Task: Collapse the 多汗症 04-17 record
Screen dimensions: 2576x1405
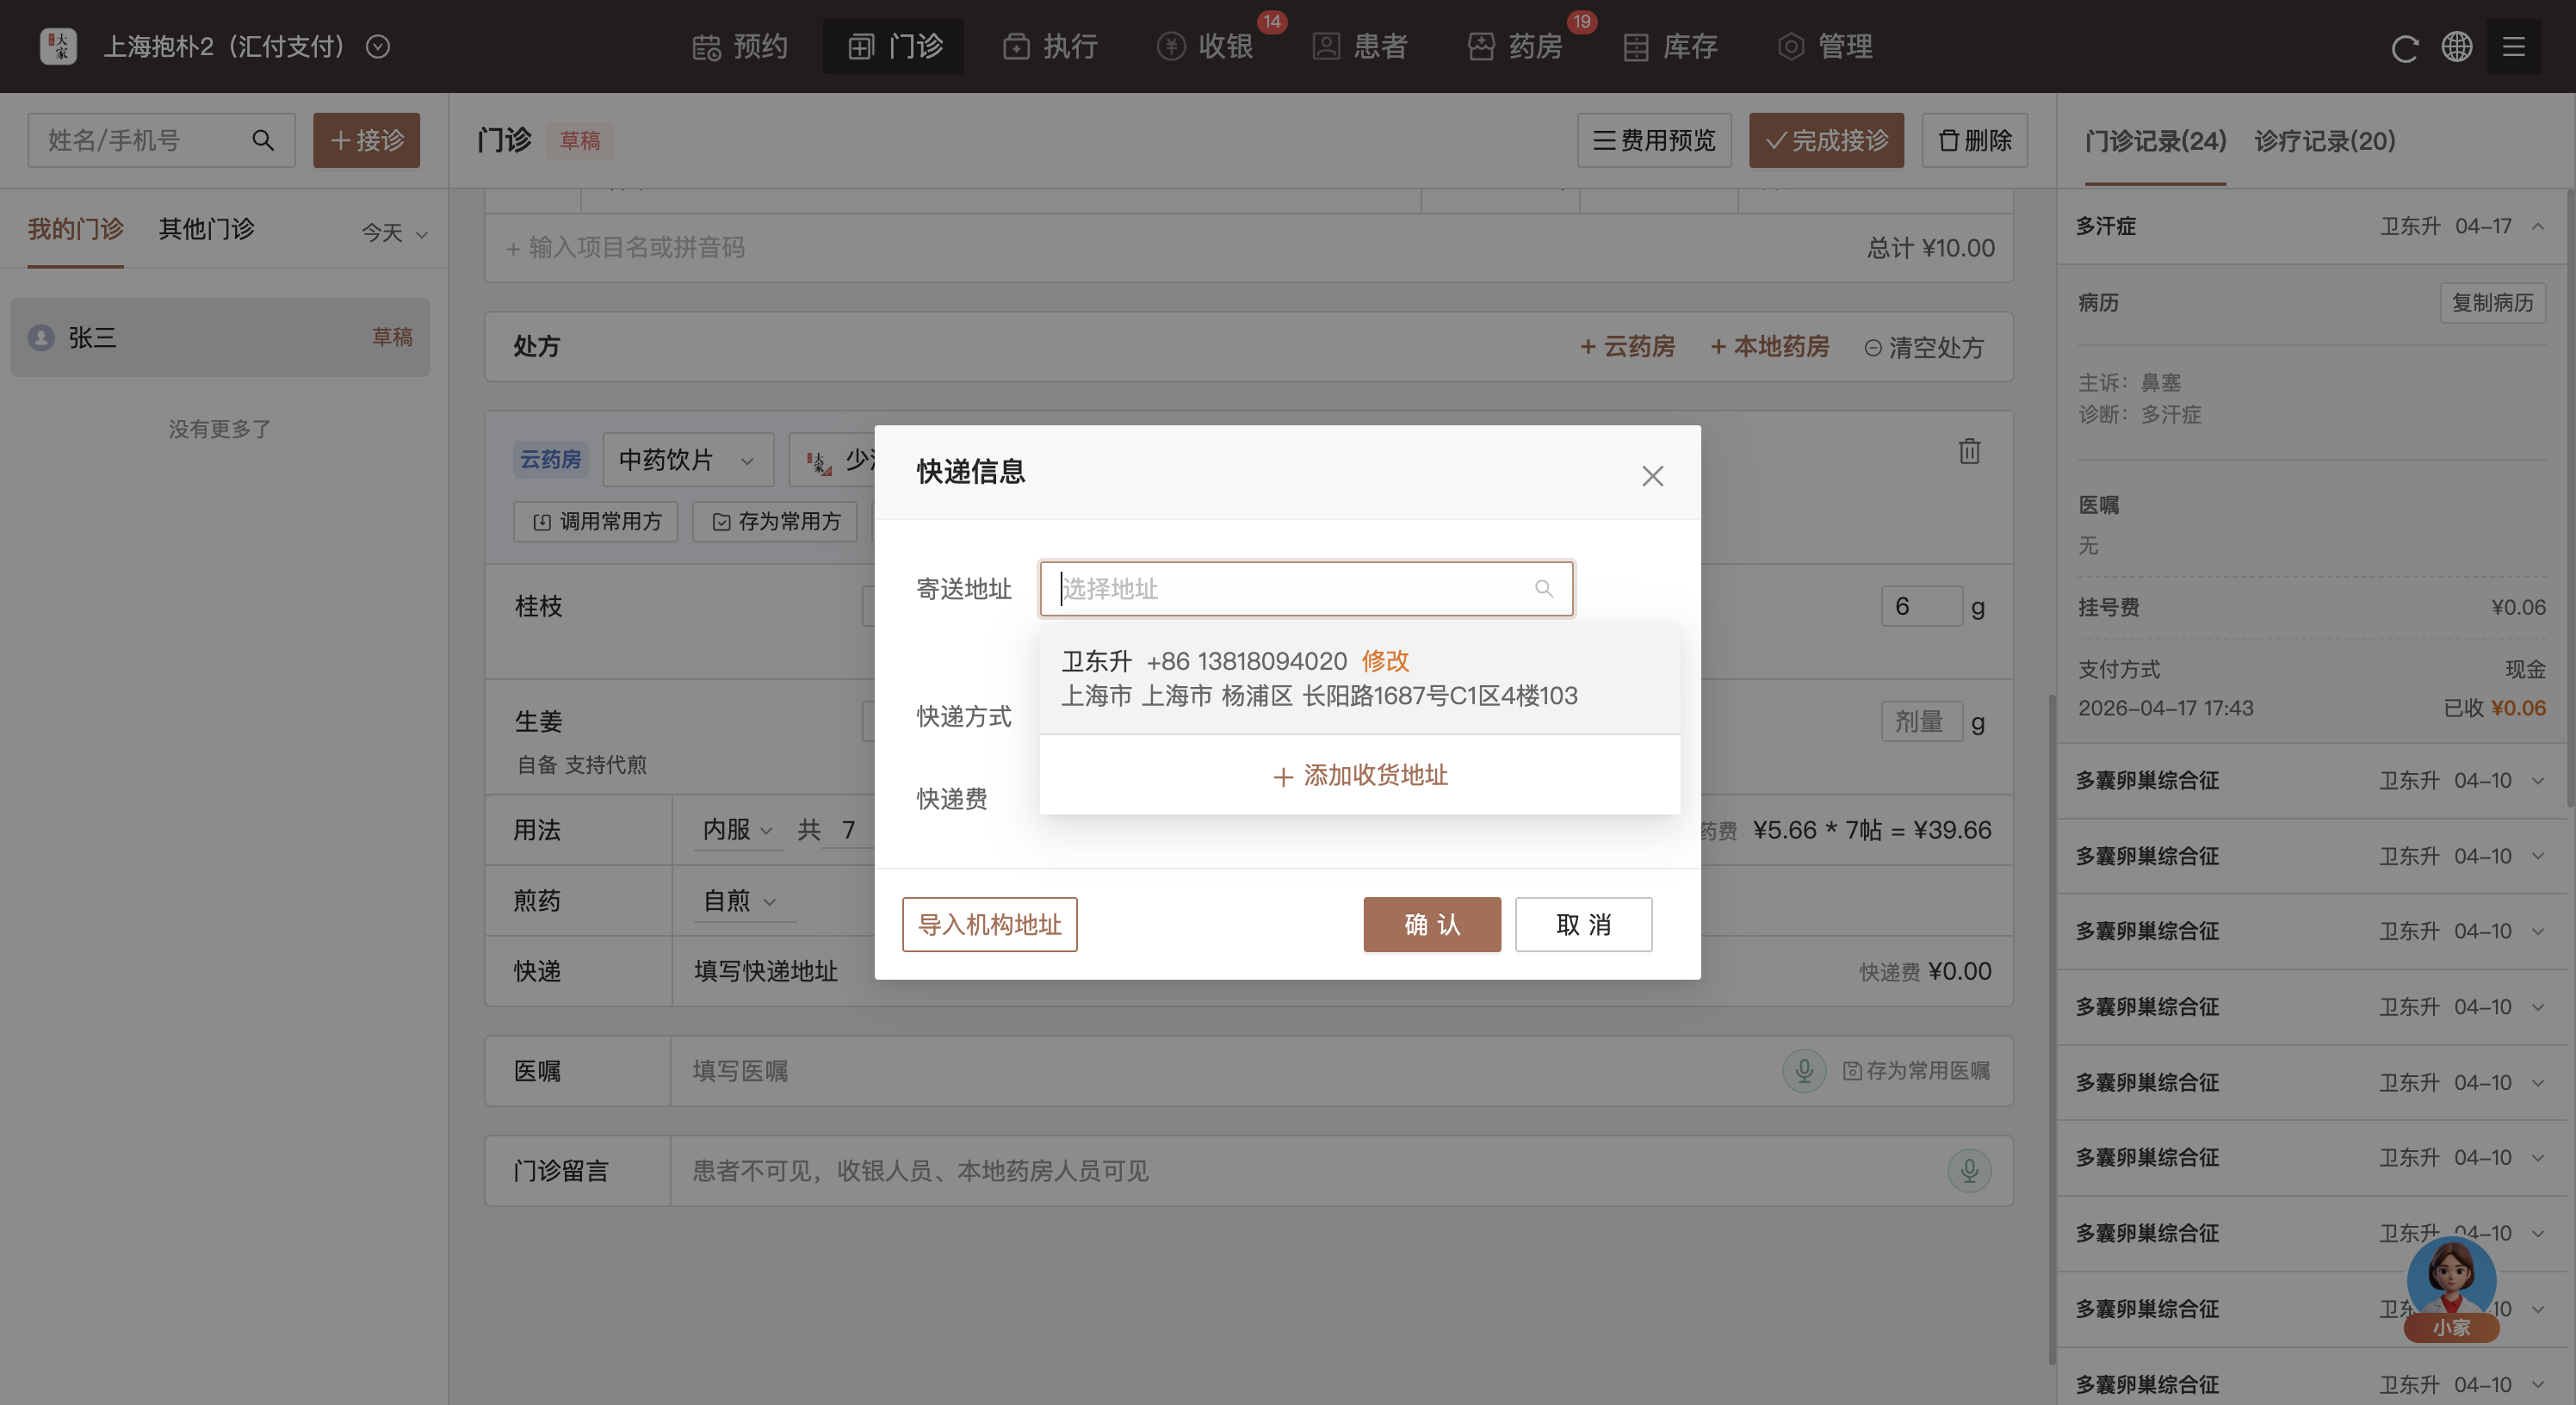Action: tap(2538, 227)
